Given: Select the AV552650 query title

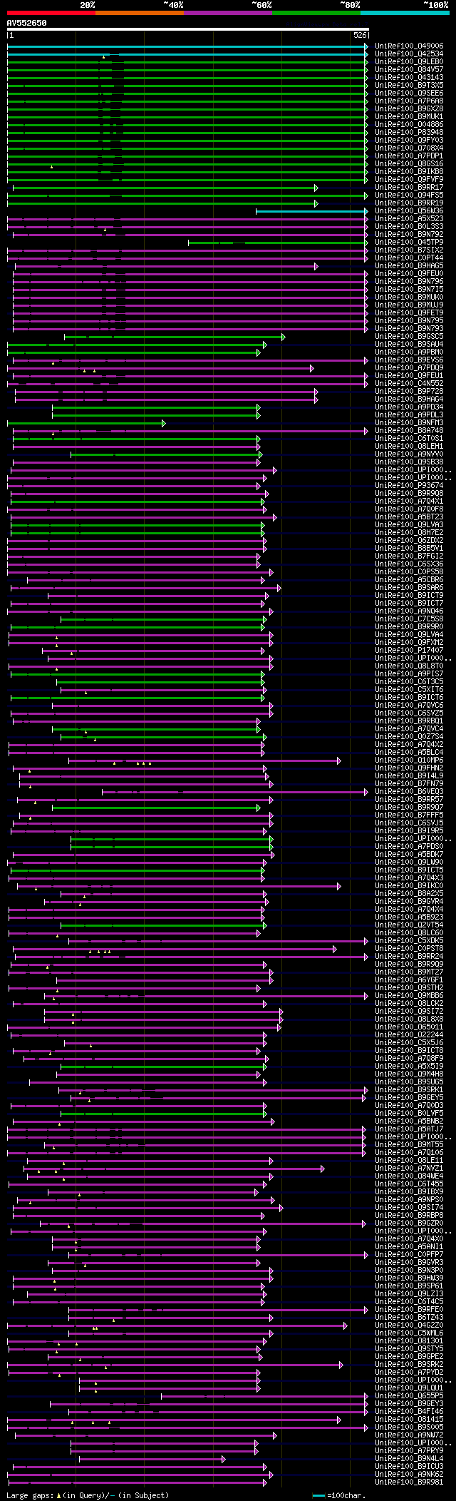Looking at the screenshot, I should click(27, 23).
